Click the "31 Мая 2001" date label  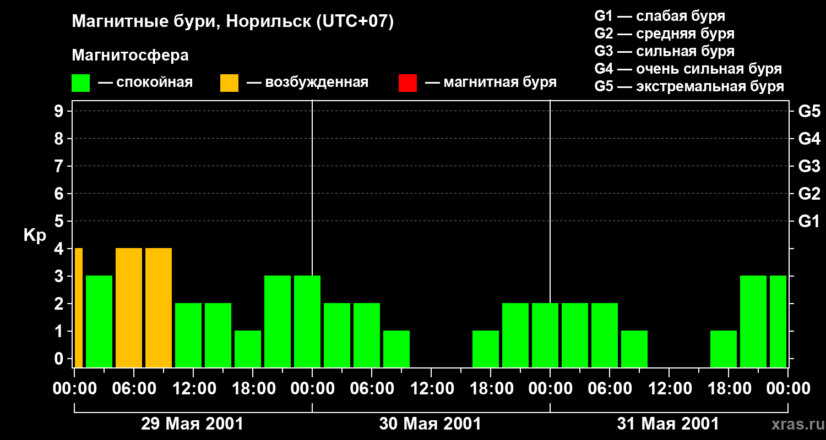[668, 424]
